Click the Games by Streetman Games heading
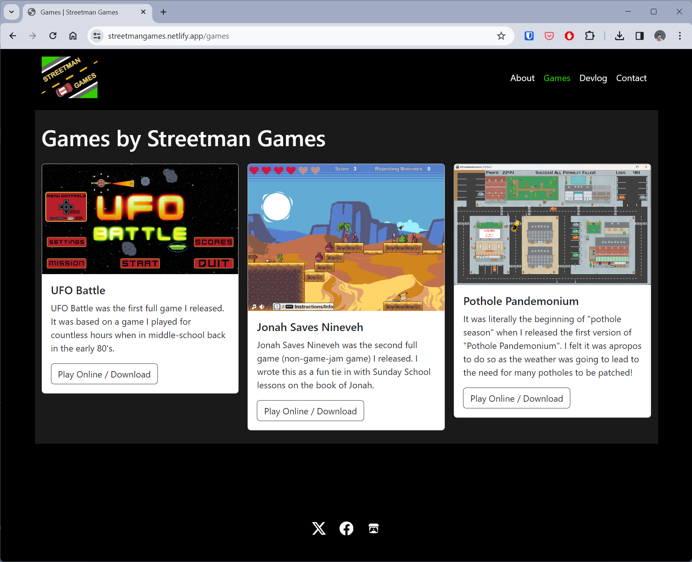The height and width of the screenshot is (562, 692). tap(184, 139)
